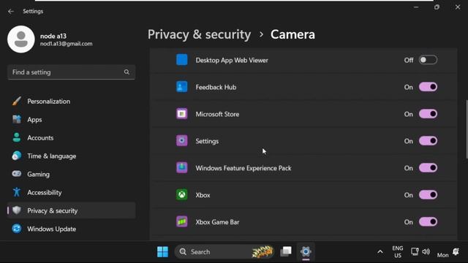Click the Accounts person icon
468x263 pixels.
point(17,137)
